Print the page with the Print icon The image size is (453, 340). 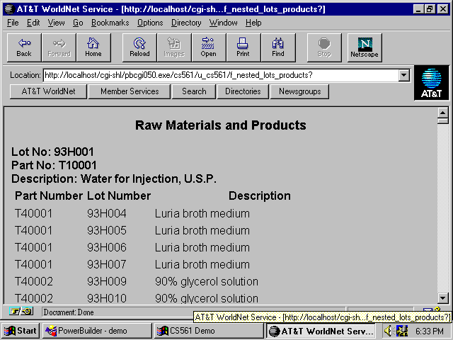click(243, 47)
